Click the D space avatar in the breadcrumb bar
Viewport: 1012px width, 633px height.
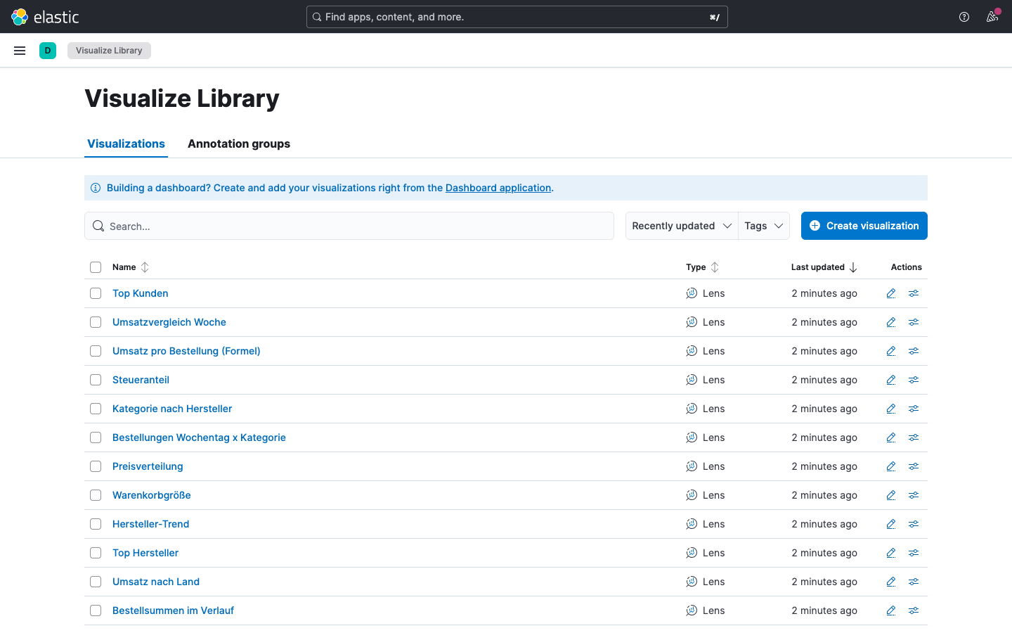click(x=48, y=50)
